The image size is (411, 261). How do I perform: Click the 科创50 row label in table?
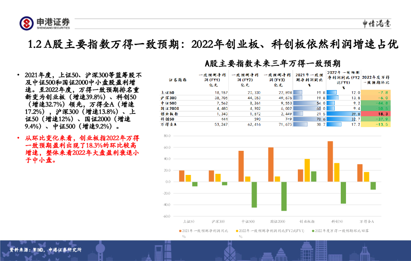(167, 119)
